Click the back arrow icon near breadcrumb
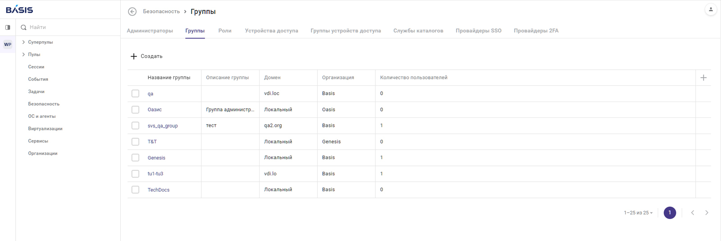 click(x=132, y=12)
